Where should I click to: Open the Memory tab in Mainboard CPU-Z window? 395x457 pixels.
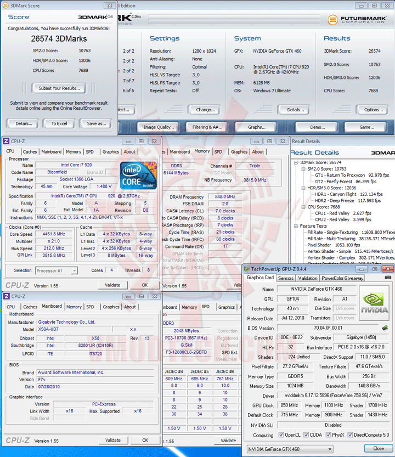(x=74, y=307)
